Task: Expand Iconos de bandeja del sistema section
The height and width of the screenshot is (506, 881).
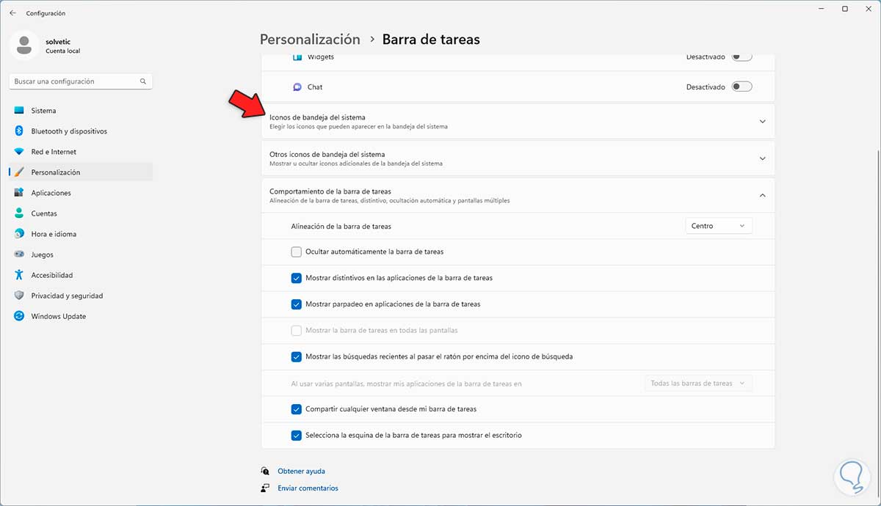Action: pyautogui.click(x=762, y=121)
